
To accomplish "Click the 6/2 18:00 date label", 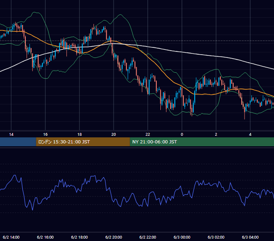I will [79, 237].
